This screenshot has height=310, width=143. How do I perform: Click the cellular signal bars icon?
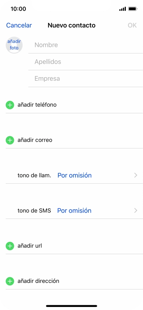click(123, 9)
